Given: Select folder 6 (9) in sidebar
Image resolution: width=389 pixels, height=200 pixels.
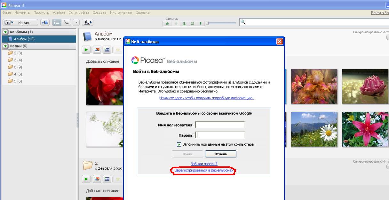Looking at the screenshot, I should [18, 67].
